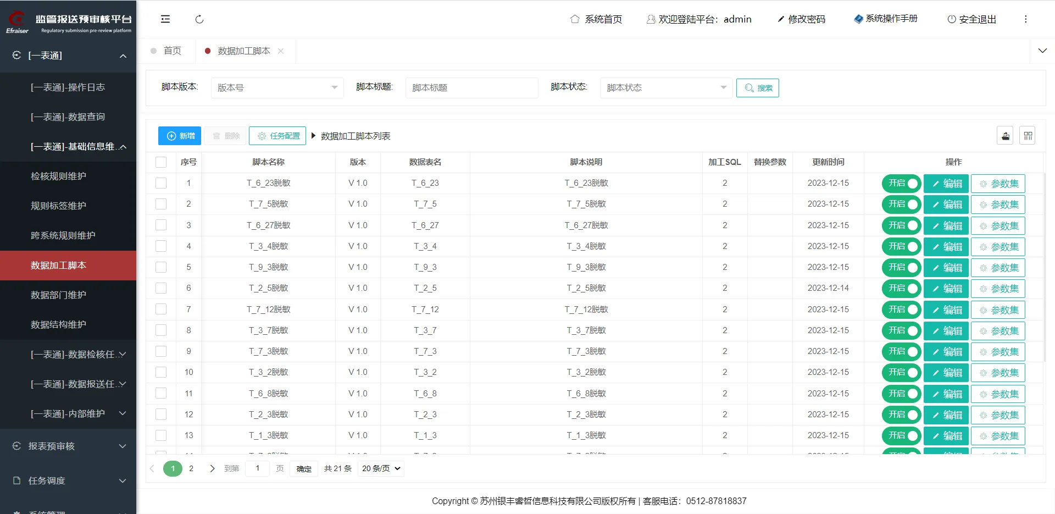Open the 脚本状态 dropdown
The image size is (1055, 514).
[666, 88]
